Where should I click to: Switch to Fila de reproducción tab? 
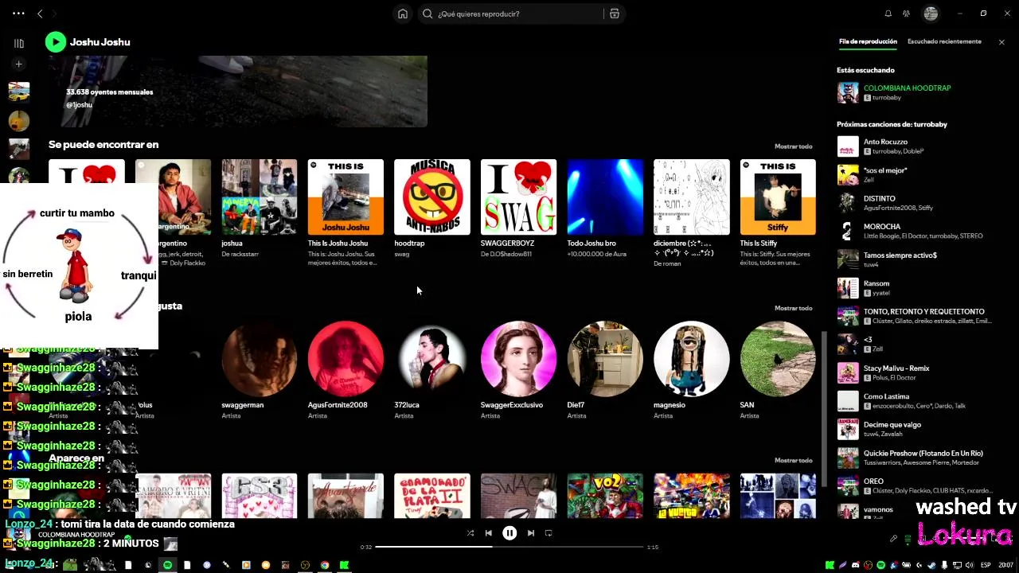868,41
